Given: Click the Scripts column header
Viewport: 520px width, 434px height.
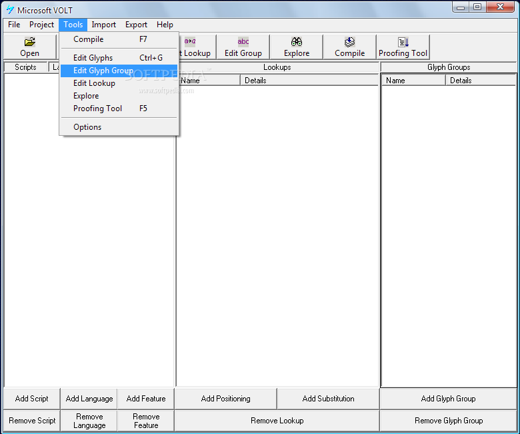Looking at the screenshot, I should coord(25,67).
